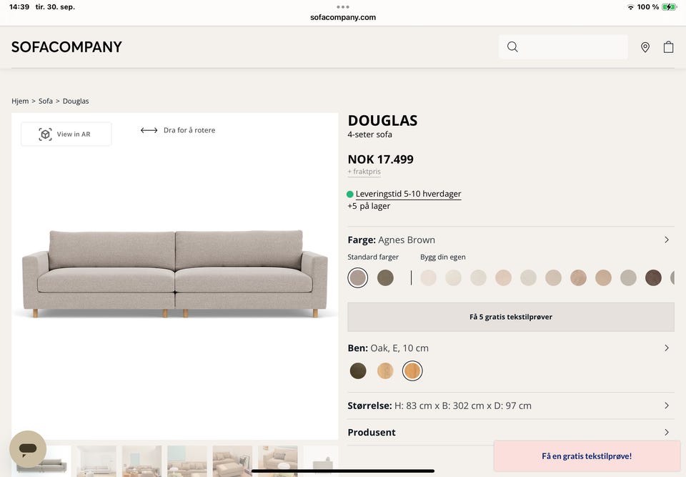Select the light wood leg option
Screen dimensions: 686x477
(x=385, y=370)
